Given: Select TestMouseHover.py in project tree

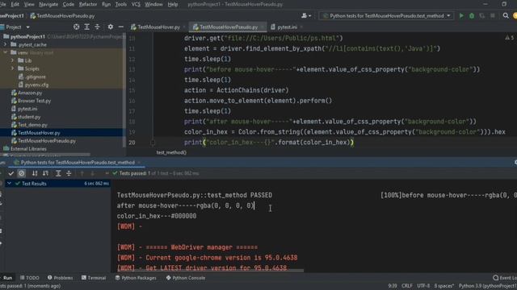Looking at the screenshot, I should [x=39, y=133].
